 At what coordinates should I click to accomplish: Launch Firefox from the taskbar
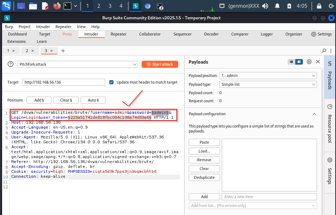(57, 6)
